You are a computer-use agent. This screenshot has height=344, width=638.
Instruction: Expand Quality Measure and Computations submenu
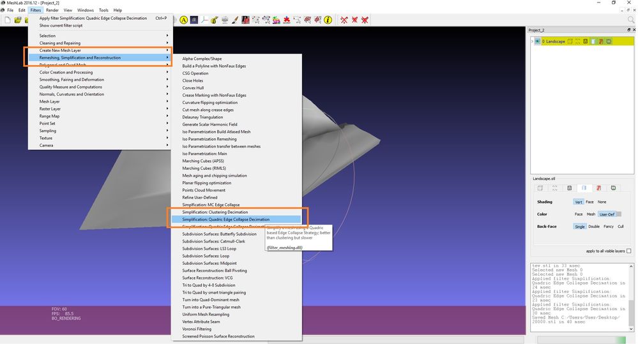[99, 87]
